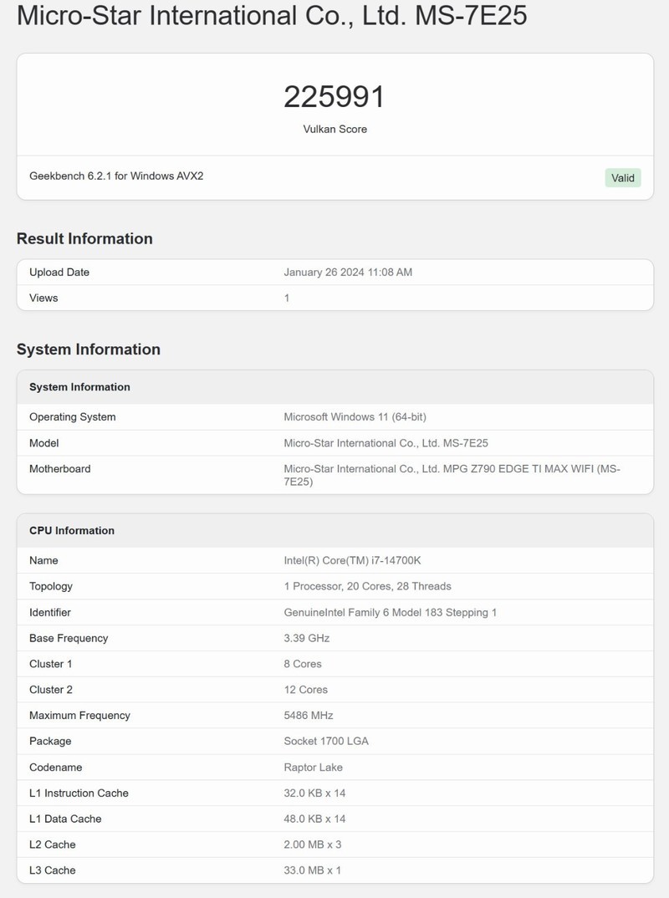Image resolution: width=669 pixels, height=898 pixels.
Task: Click the L3 Cache row label
Action: coord(52,870)
